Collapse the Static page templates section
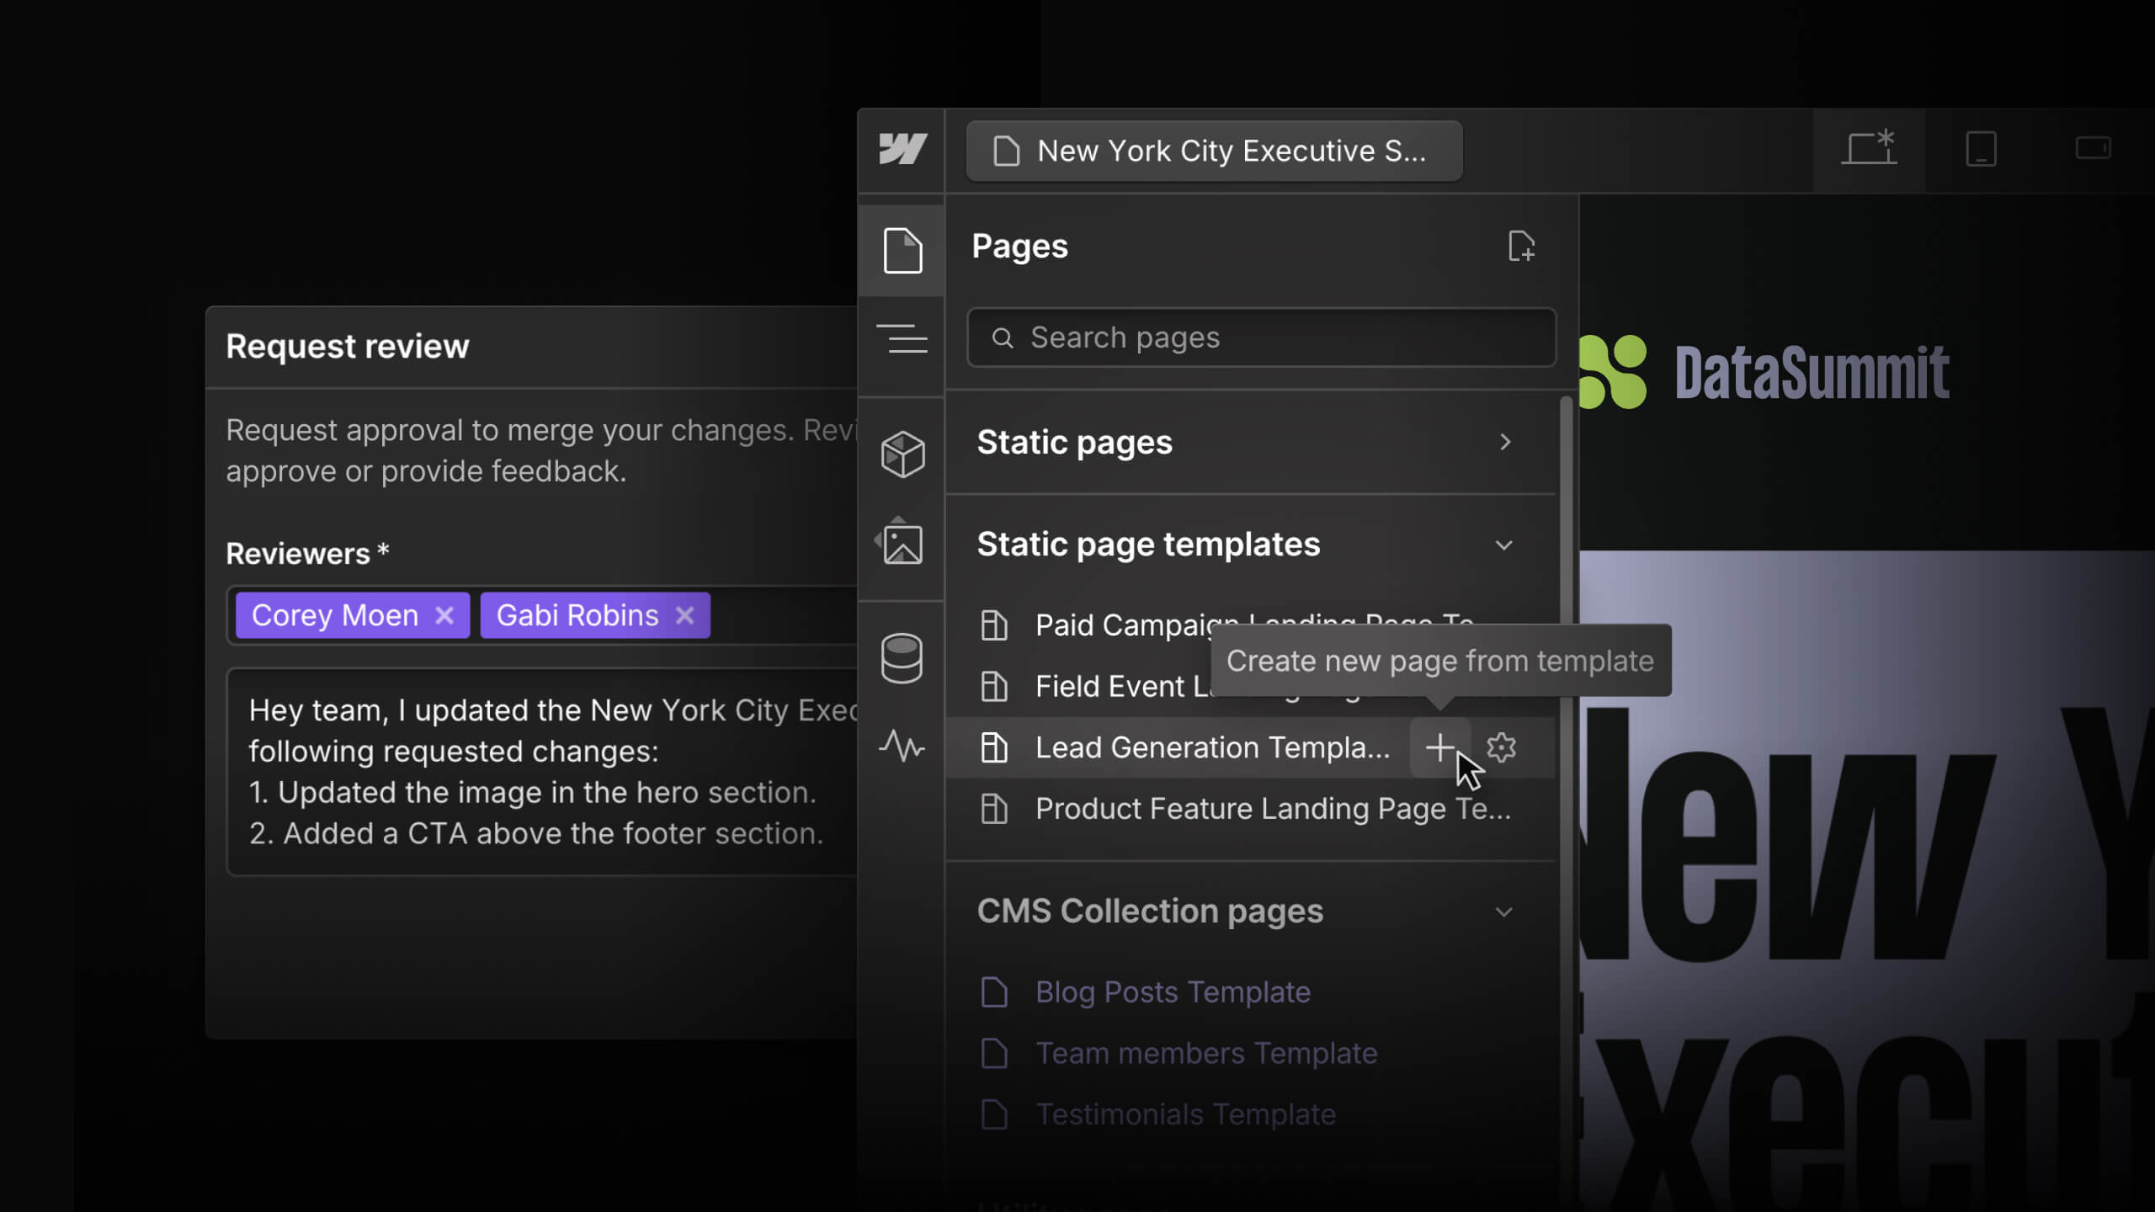The height and width of the screenshot is (1212, 2155). click(1504, 545)
